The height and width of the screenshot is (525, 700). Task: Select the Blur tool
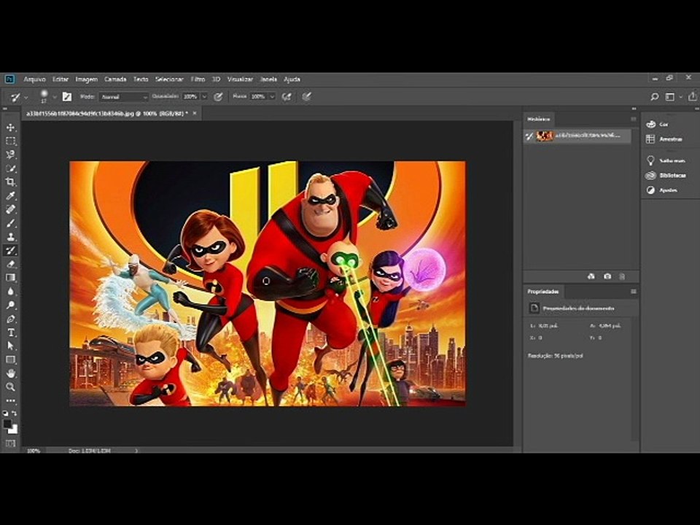point(10,291)
